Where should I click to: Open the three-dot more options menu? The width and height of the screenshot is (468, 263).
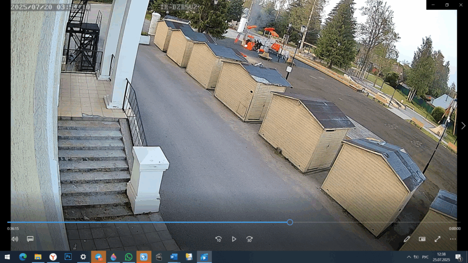click(452, 239)
